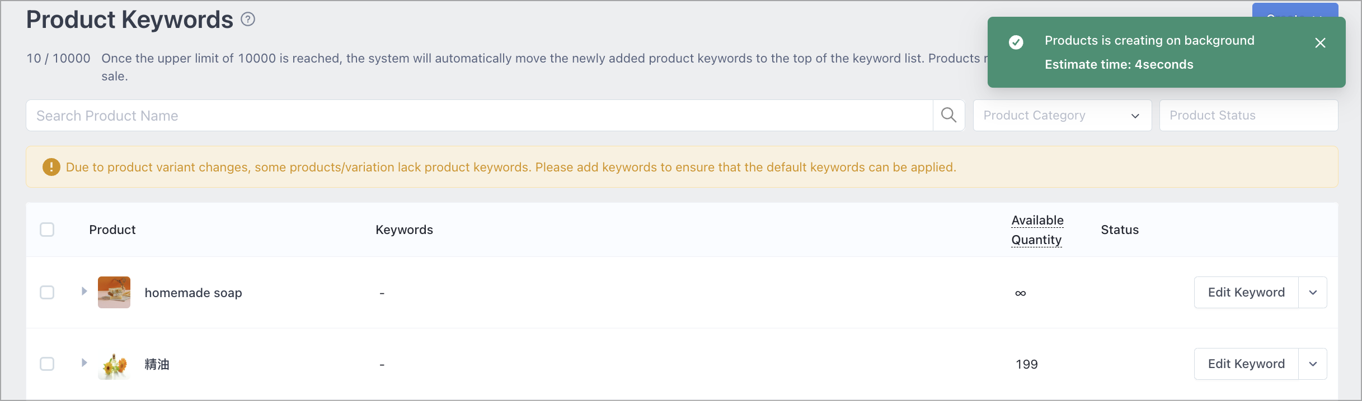Open the Product Status filter
The image size is (1362, 401).
(x=1248, y=115)
